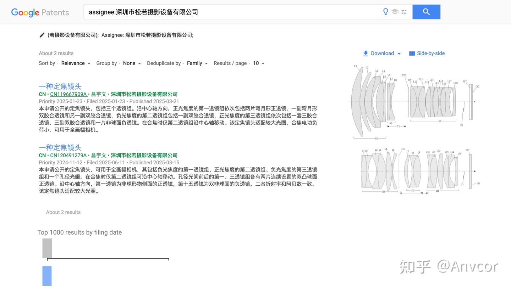Click the Google Patents logo
Screen dimensions: 511x287
point(40,12)
